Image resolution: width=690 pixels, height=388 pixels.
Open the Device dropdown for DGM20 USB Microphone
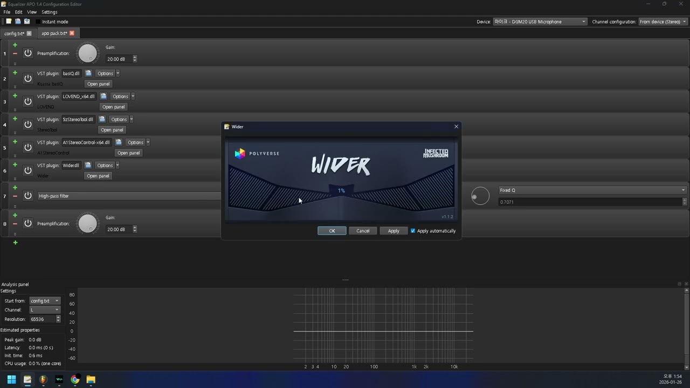(x=540, y=22)
